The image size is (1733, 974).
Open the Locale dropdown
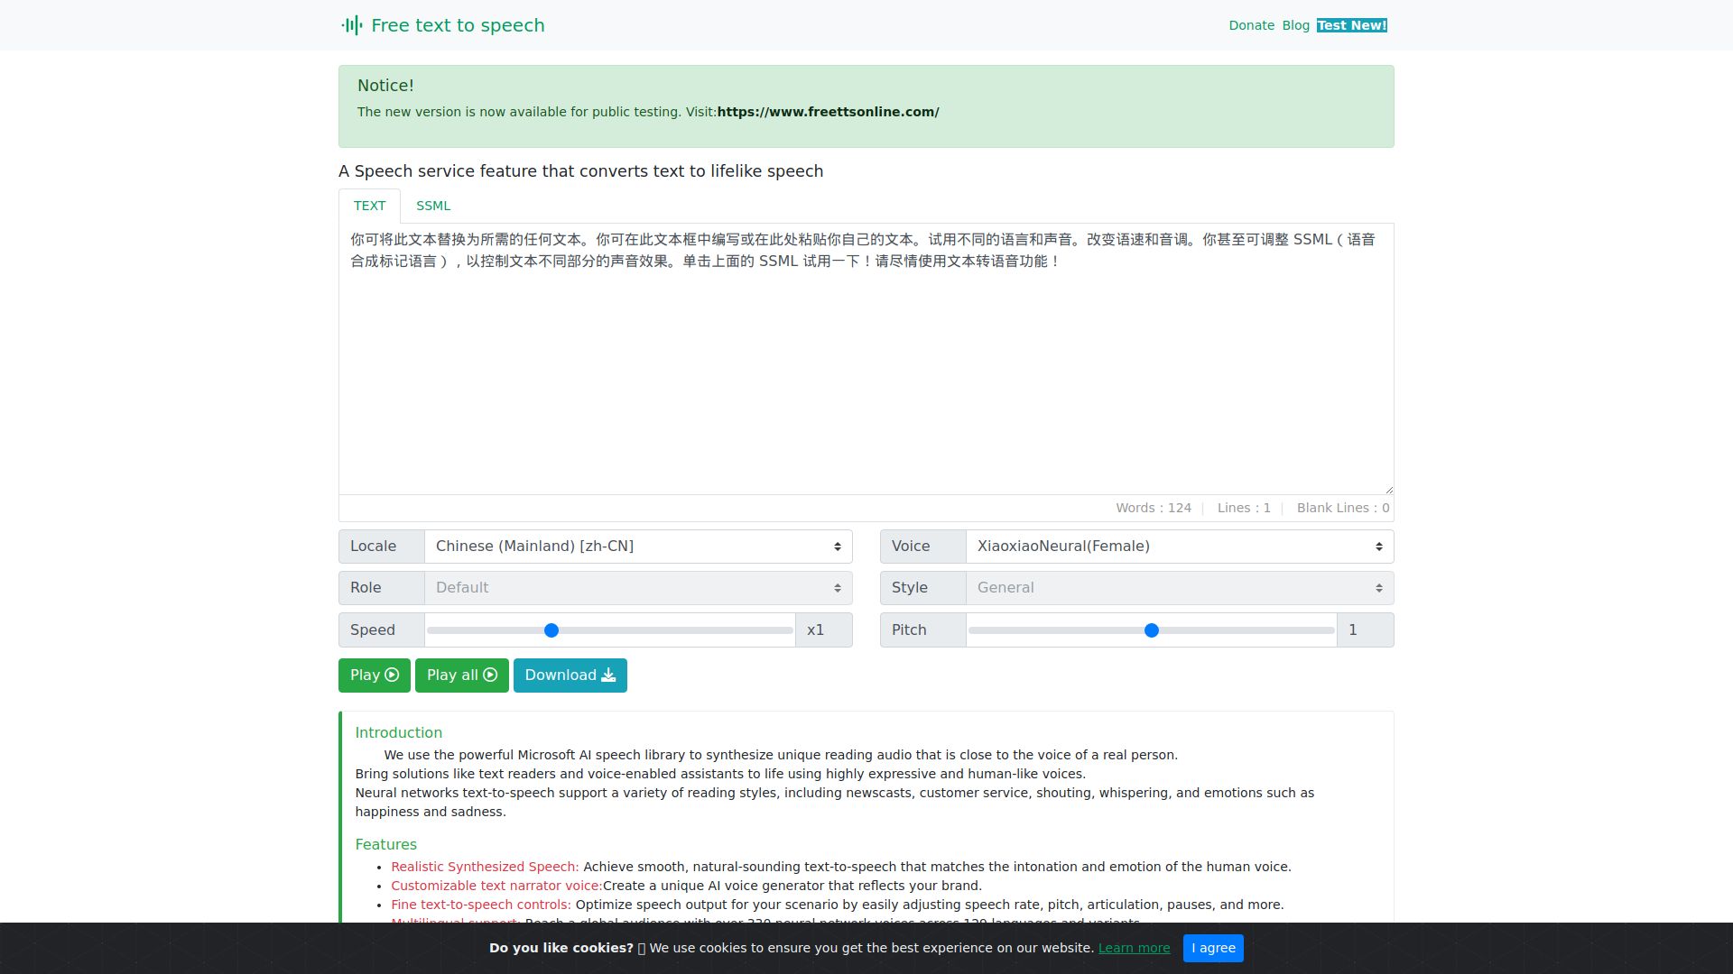637,547
